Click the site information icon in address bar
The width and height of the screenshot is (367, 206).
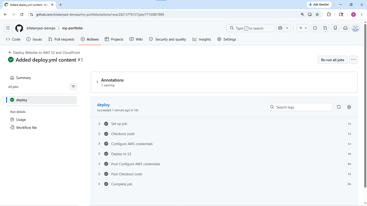(32, 14)
